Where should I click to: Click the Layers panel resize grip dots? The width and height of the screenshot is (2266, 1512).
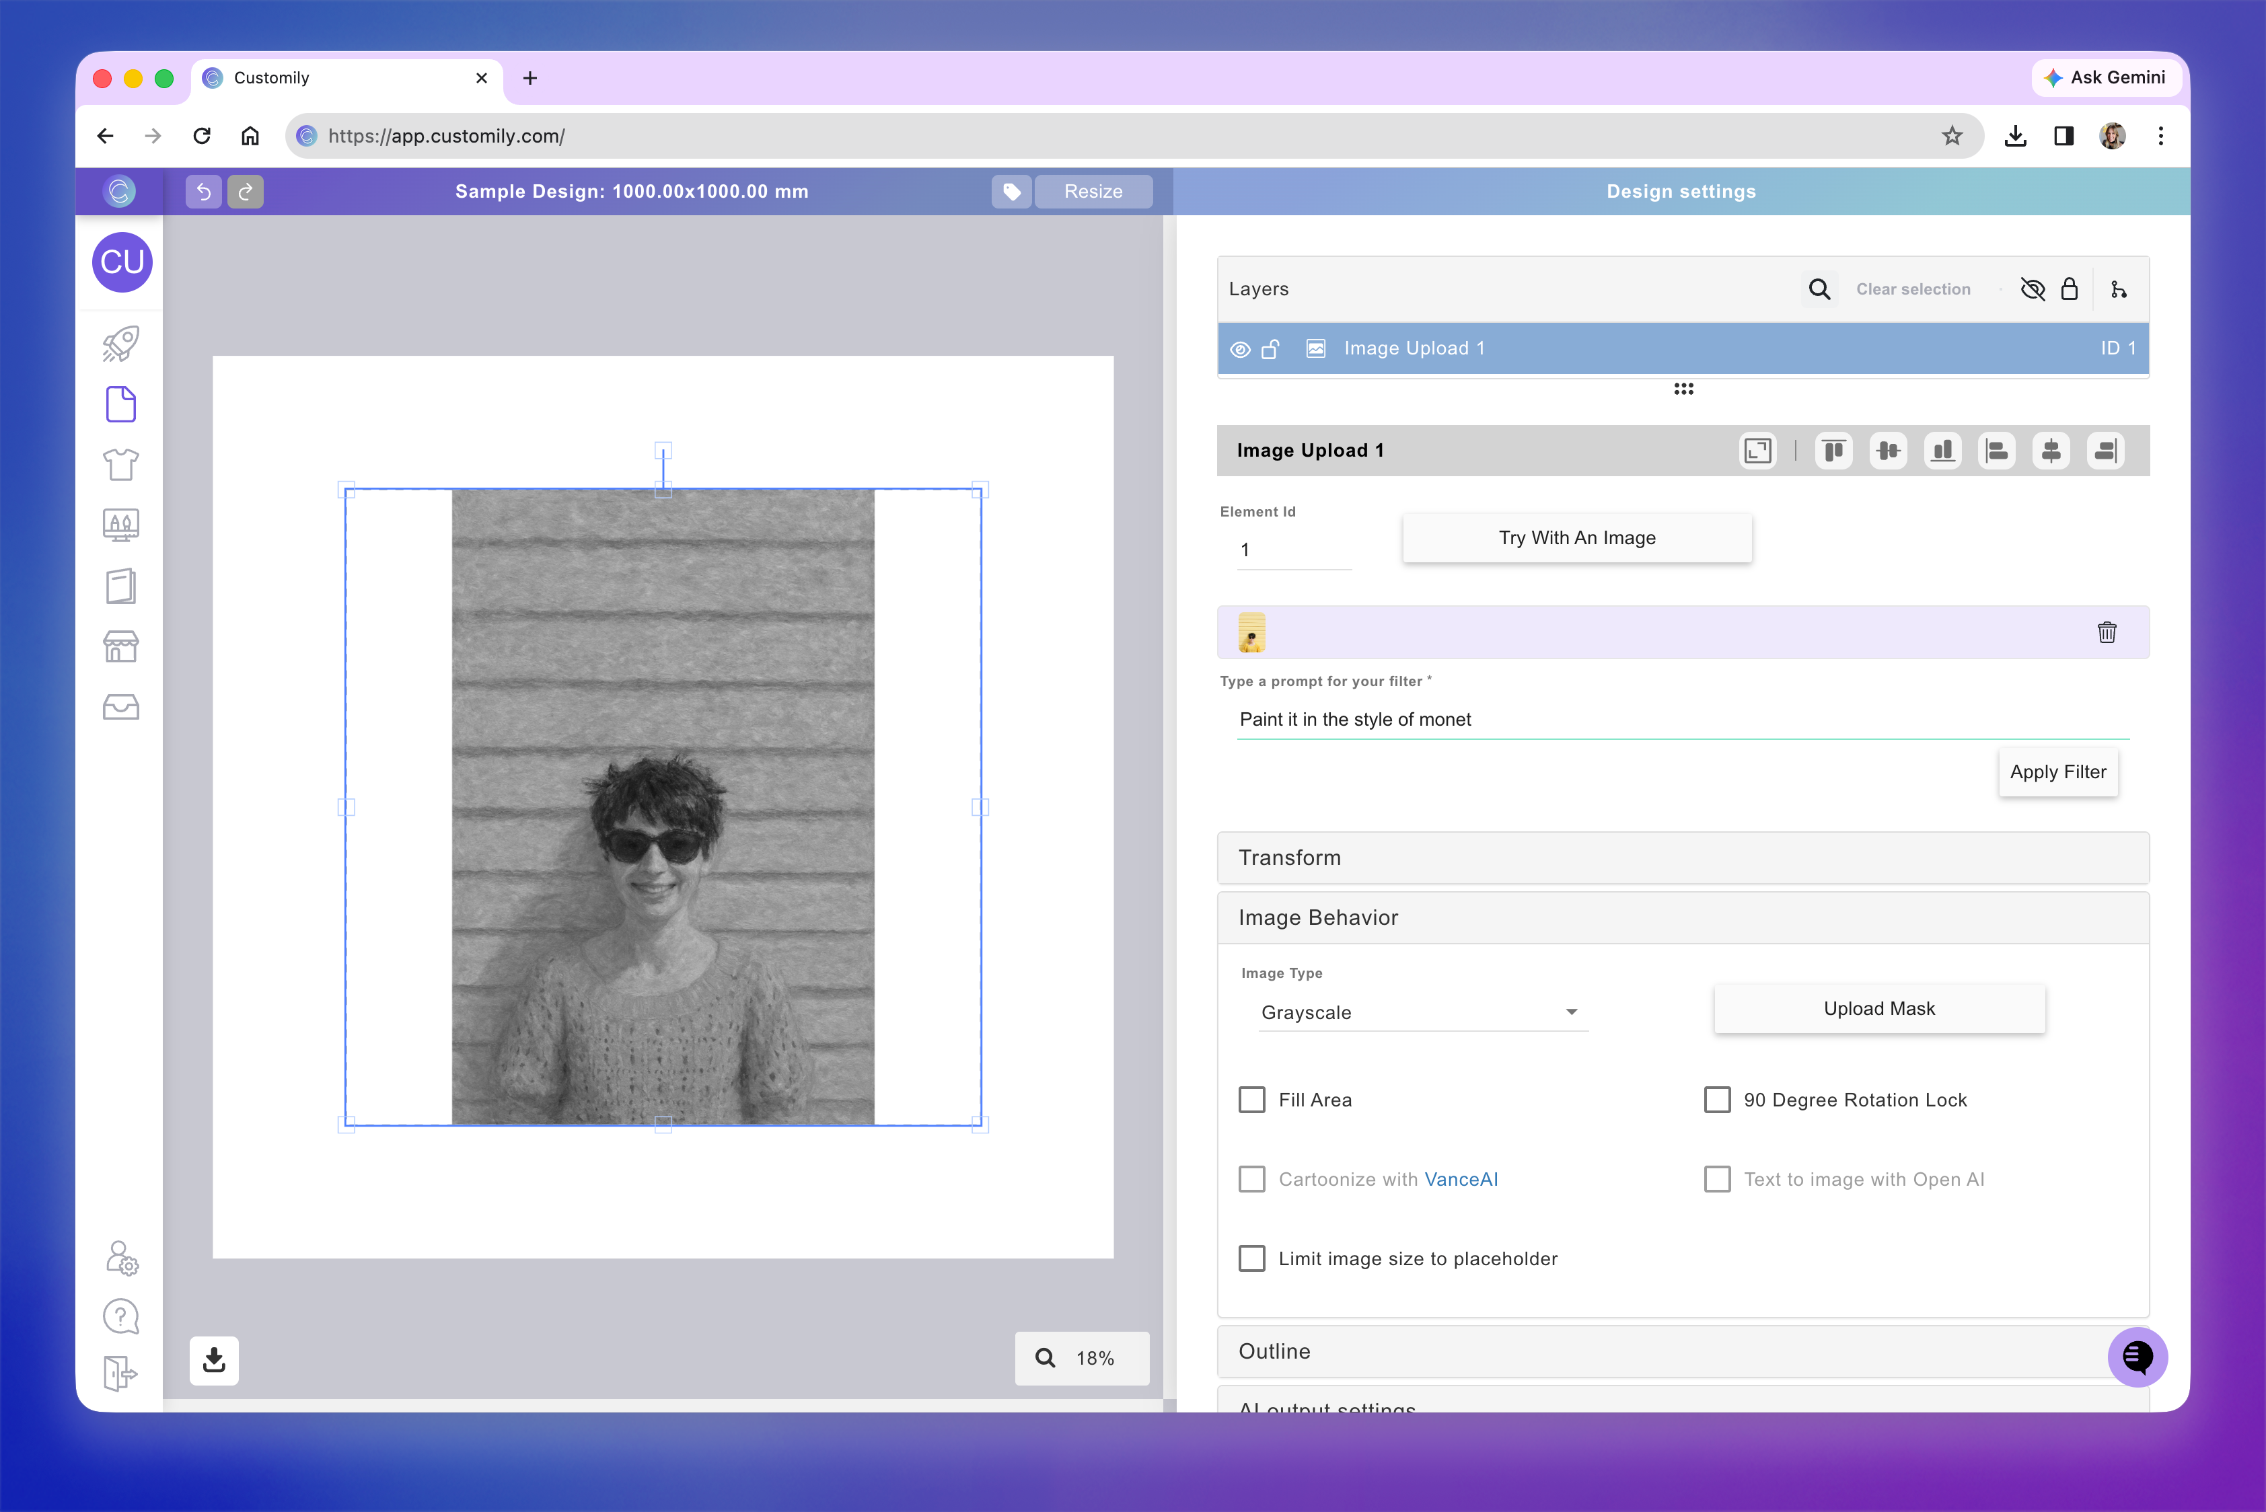click(1683, 389)
